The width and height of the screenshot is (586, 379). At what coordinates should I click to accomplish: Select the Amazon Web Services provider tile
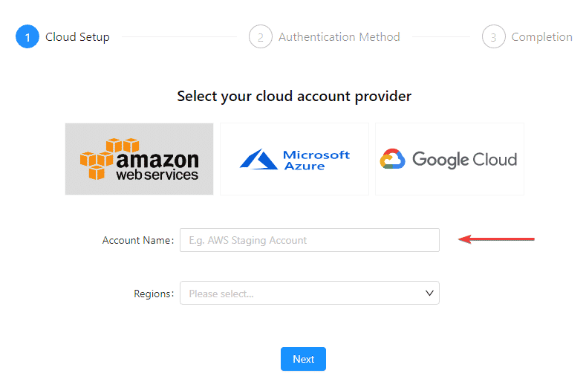(x=139, y=159)
